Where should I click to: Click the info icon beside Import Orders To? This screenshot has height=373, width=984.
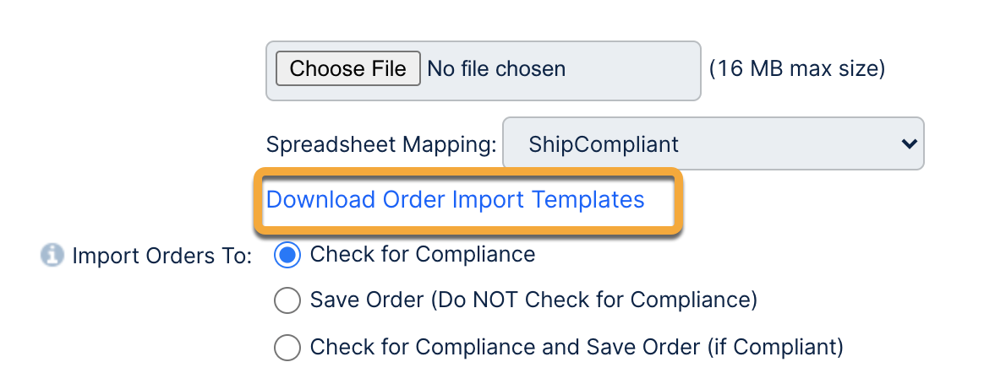(x=53, y=254)
